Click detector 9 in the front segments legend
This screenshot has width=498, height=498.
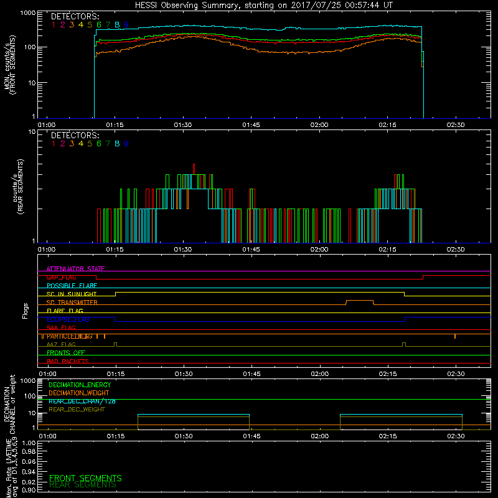126,24
